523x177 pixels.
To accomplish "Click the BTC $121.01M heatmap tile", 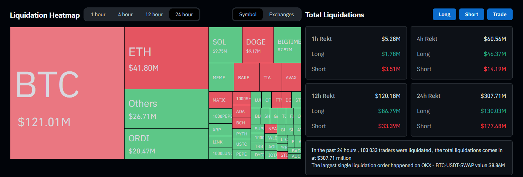I will [67, 93].
